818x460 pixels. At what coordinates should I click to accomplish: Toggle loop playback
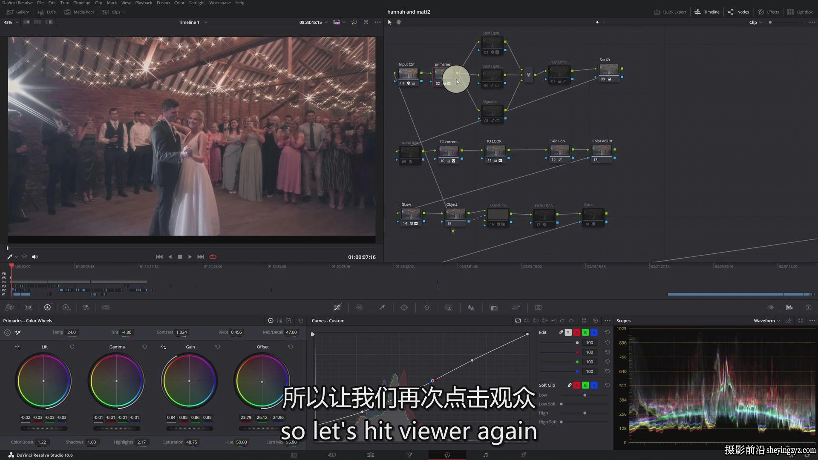(213, 257)
